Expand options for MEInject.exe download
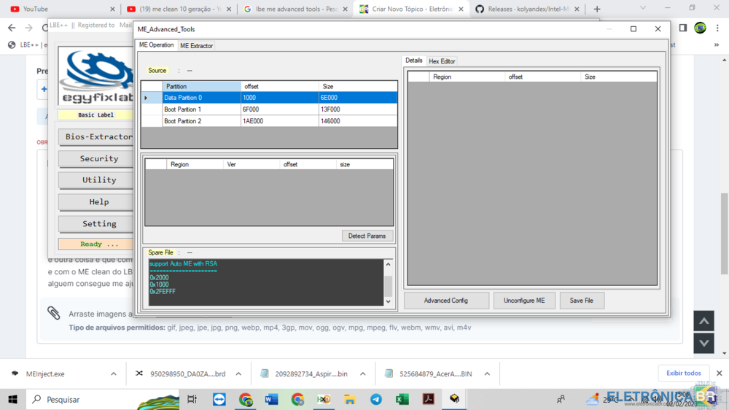 pos(114,374)
